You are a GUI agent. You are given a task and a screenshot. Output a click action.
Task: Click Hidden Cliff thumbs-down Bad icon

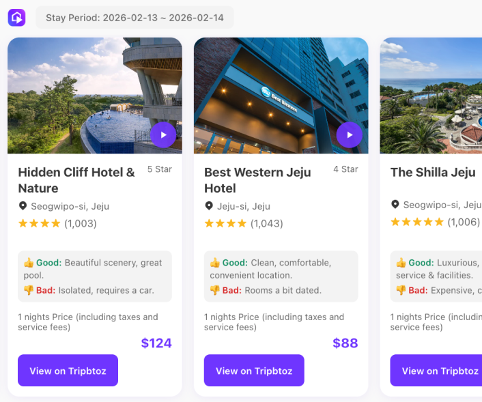(29, 290)
